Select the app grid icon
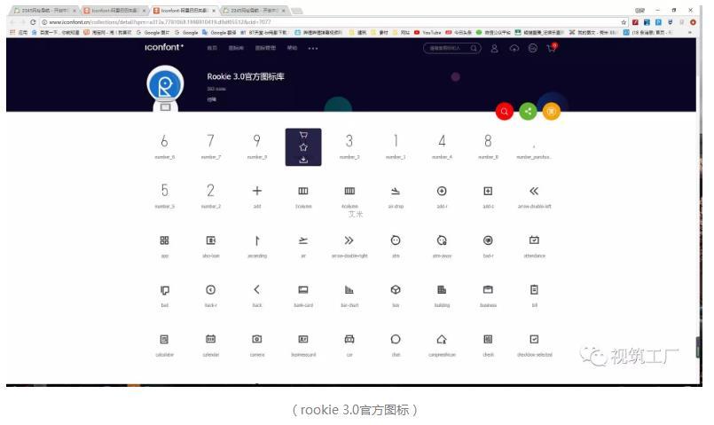The height and width of the screenshot is (425, 714). (164, 240)
